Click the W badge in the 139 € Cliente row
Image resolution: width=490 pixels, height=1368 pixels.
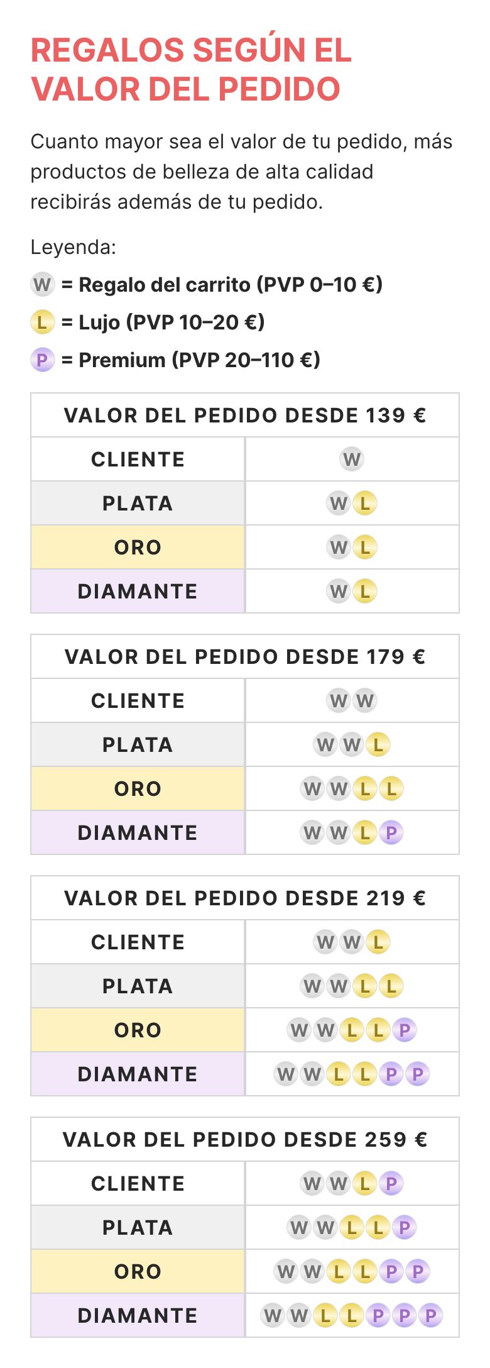(x=352, y=460)
